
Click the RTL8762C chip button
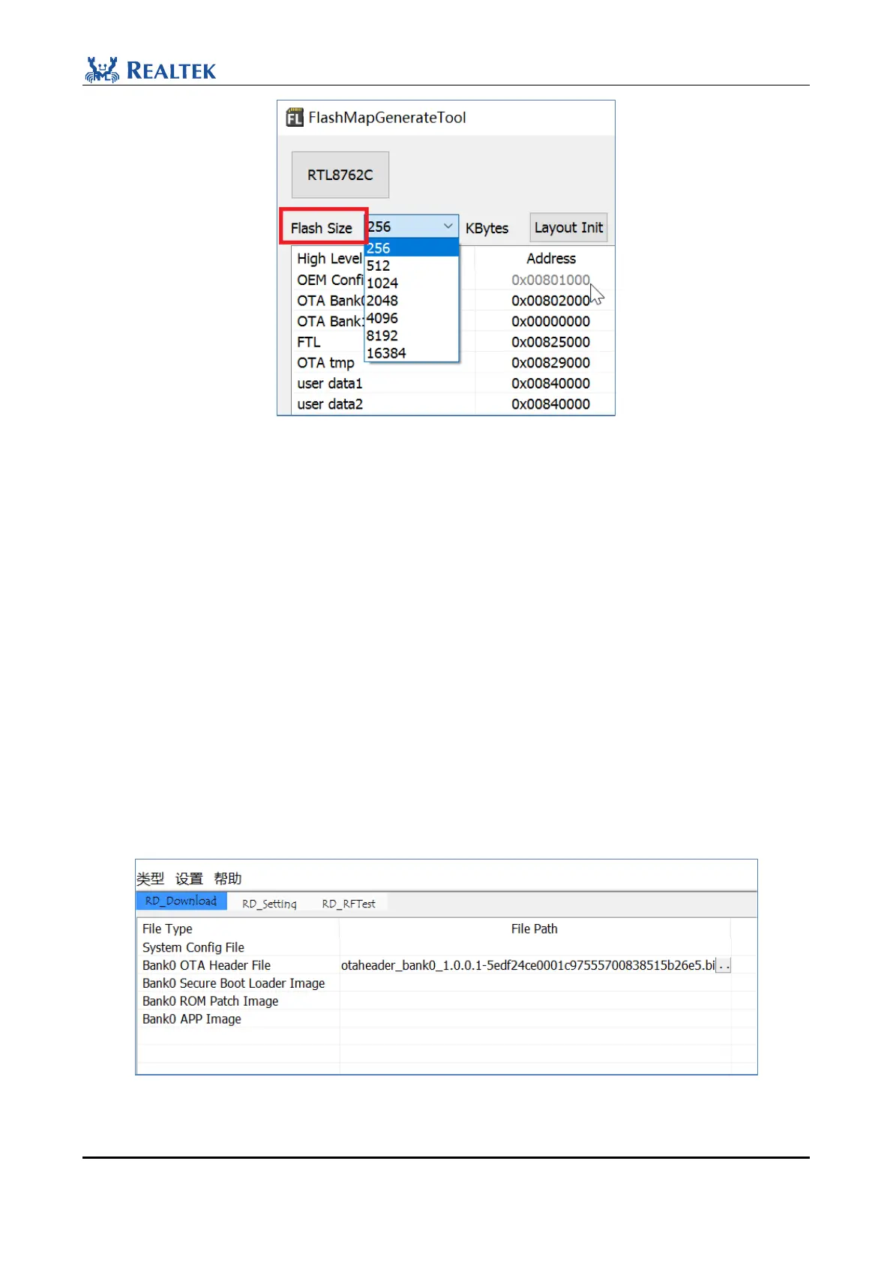pyautogui.click(x=340, y=175)
